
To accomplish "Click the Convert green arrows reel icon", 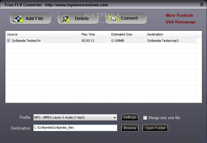I will coord(113,18).
